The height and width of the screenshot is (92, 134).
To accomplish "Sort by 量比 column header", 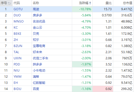I will coord(109,3).
